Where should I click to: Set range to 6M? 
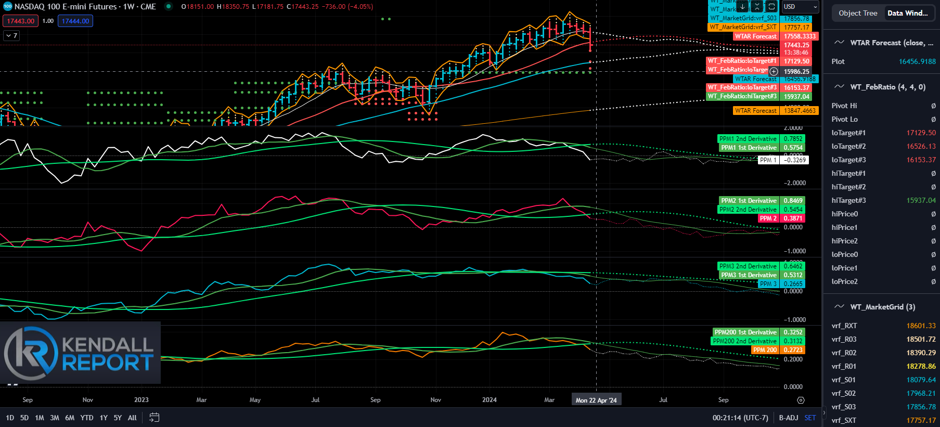(70, 418)
